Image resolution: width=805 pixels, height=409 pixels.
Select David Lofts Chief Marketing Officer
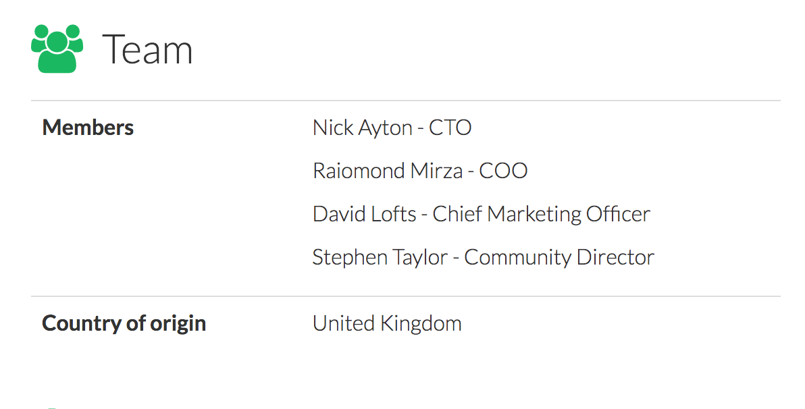point(482,214)
